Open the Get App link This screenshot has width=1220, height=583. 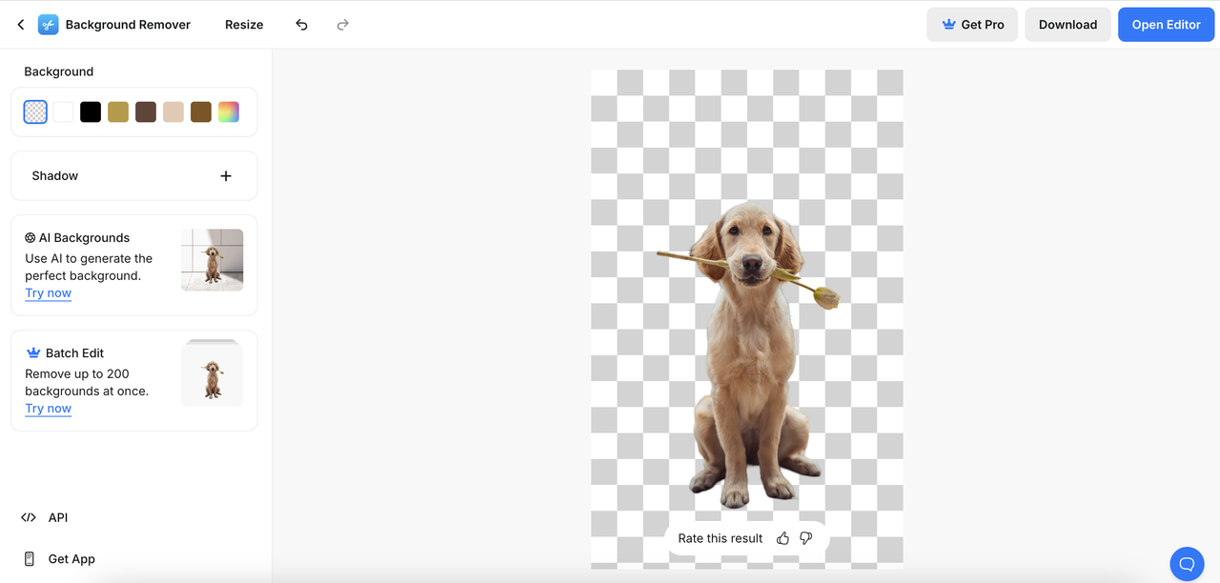click(71, 559)
